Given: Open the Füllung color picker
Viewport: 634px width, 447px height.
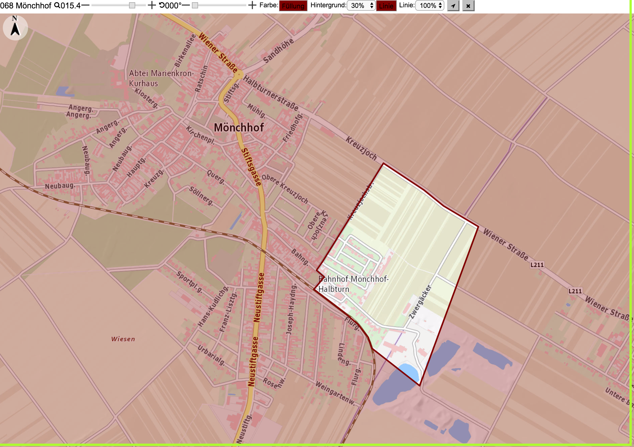Looking at the screenshot, I should (293, 6).
